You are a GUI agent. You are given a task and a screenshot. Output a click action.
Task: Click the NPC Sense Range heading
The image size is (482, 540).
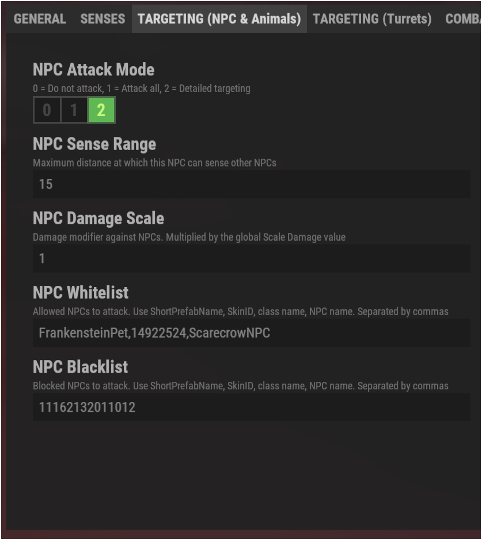pyautogui.click(x=94, y=144)
